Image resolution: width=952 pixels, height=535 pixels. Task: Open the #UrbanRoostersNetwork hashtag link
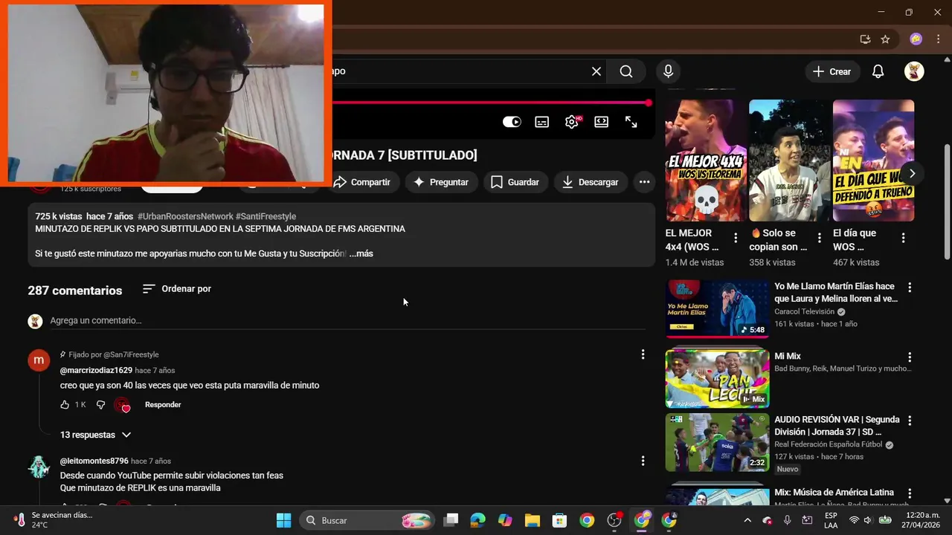pyautogui.click(x=185, y=216)
